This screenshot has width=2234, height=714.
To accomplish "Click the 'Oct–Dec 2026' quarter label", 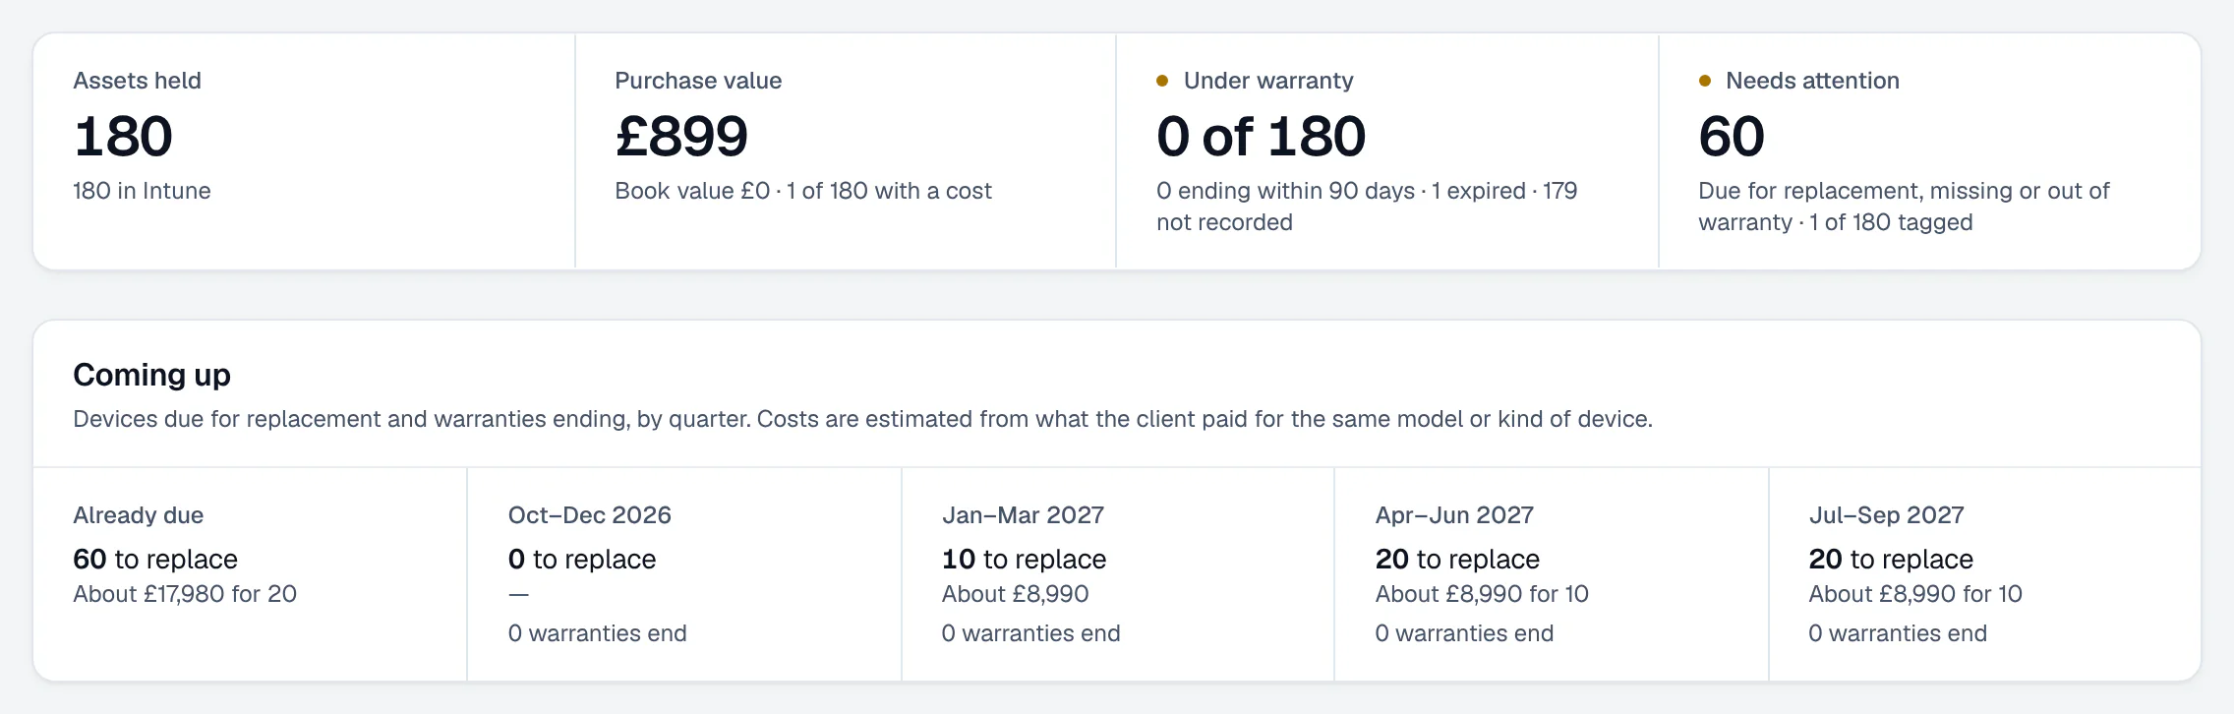I will point(589,515).
